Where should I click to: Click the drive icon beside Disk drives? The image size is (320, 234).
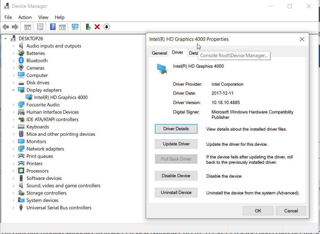21,83
